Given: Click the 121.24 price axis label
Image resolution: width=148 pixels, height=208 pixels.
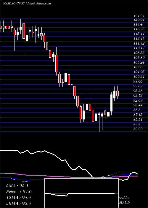Looking at the screenshot, I should tap(139, 16).
